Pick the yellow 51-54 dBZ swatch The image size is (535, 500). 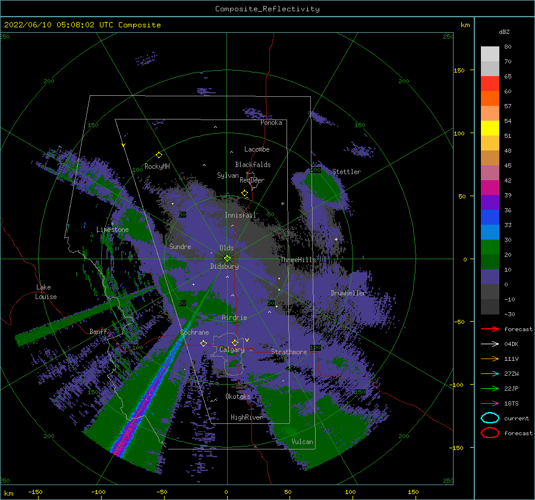coord(490,128)
